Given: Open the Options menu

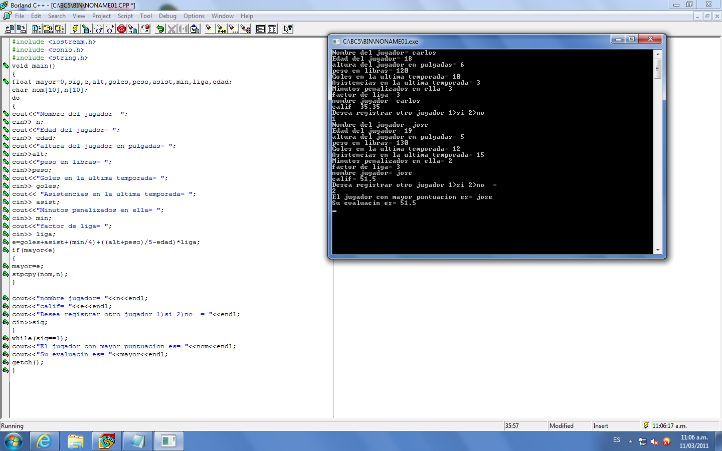Looking at the screenshot, I should tap(194, 16).
